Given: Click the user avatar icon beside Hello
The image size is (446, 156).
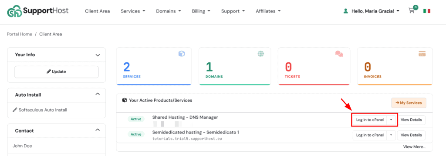Looking at the screenshot, I should pyautogui.click(x=345, y=11).
